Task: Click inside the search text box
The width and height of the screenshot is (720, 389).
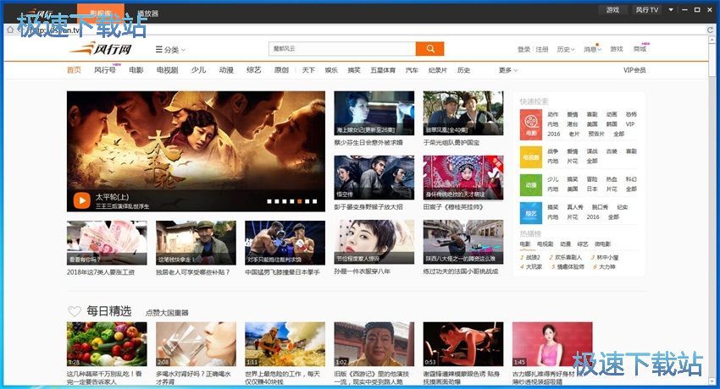Action: click(342, 48)
